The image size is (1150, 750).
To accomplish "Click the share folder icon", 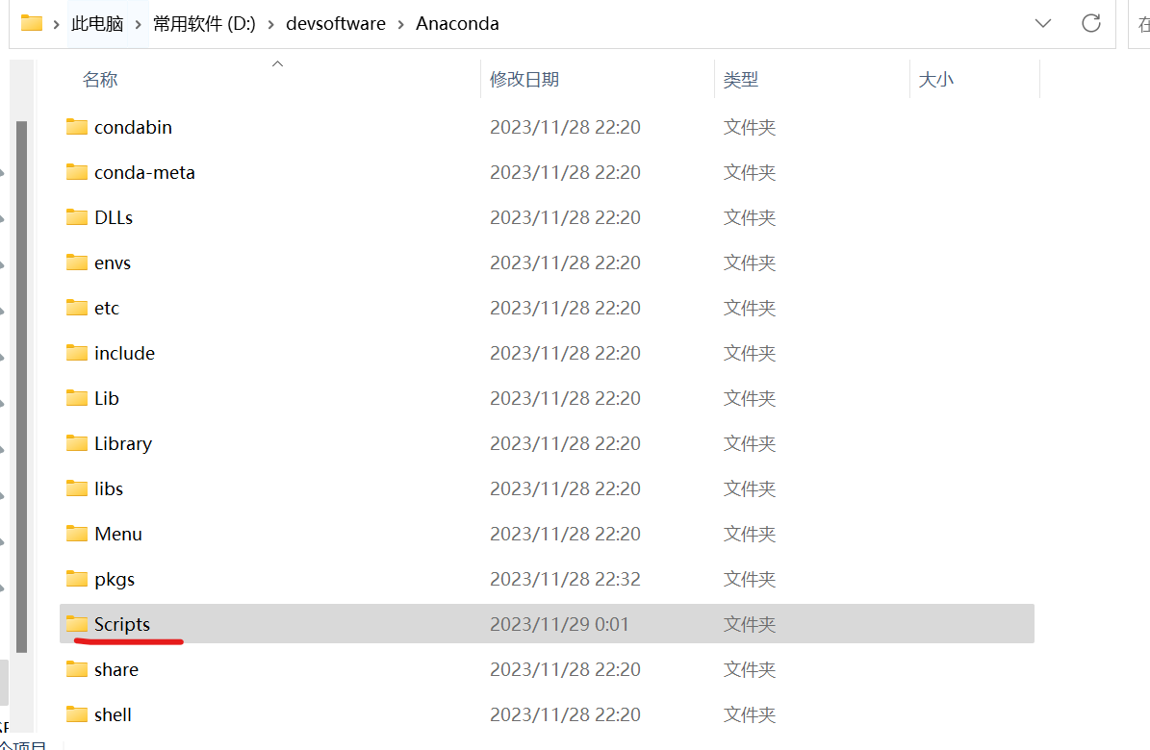I will 76,669.
